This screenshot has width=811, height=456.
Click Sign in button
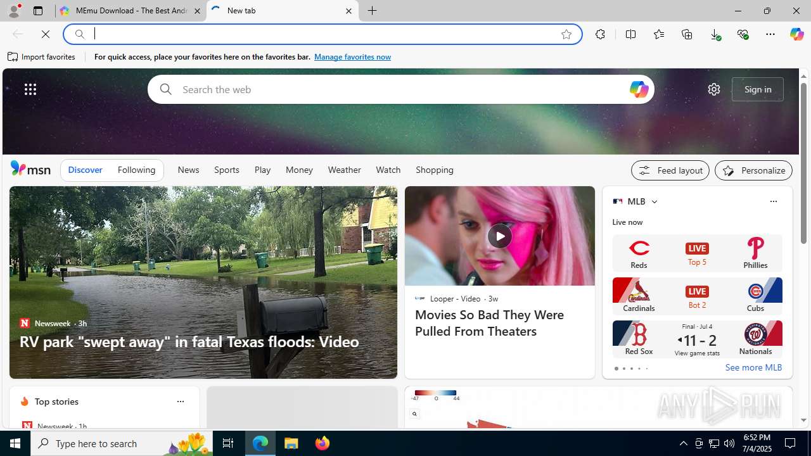point(758,89)
